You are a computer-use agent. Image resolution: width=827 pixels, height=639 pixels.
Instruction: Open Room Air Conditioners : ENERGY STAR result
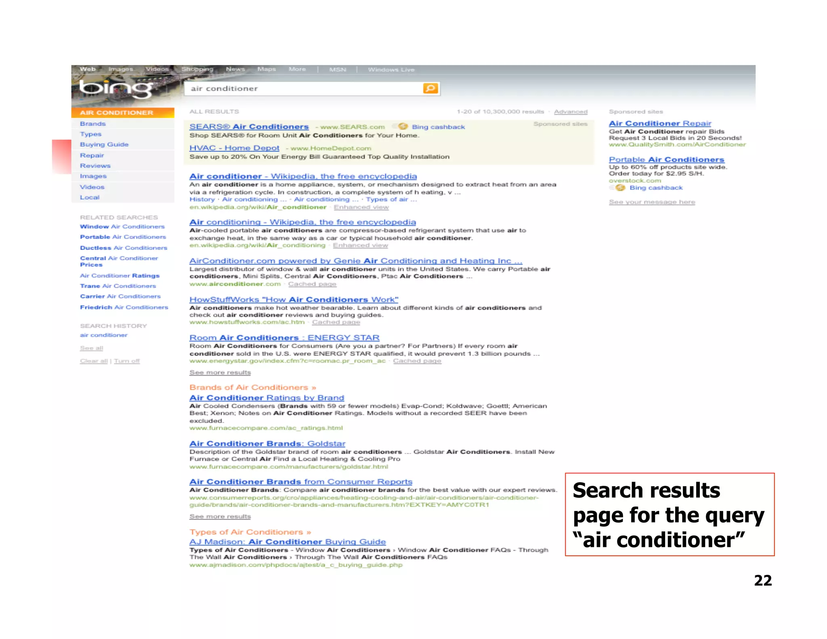(x=285, y=338)
